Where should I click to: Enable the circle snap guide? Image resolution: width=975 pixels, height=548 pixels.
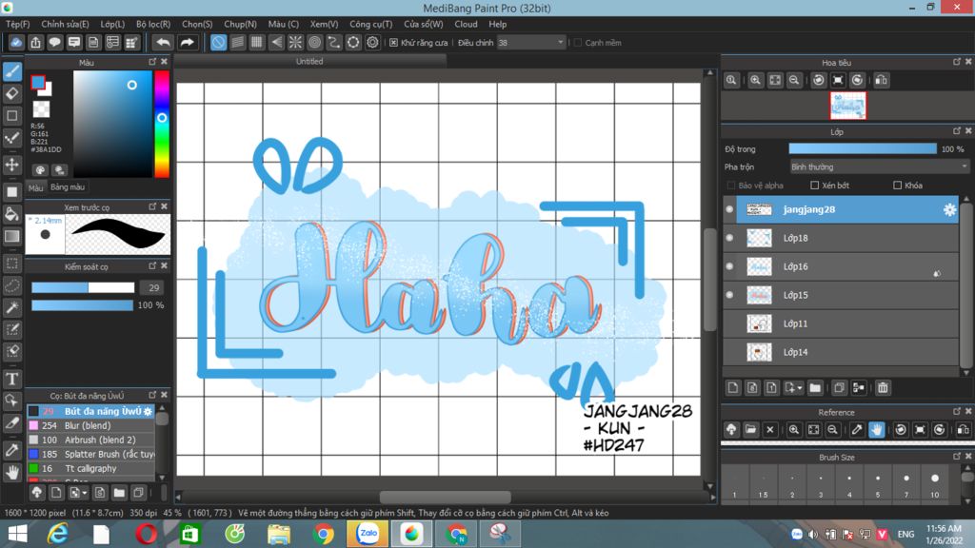pyautogui.click(x=314, y=42)
